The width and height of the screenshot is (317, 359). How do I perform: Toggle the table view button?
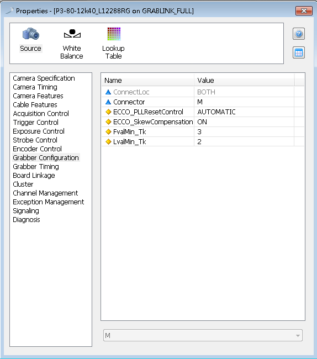tap(299, 52)
